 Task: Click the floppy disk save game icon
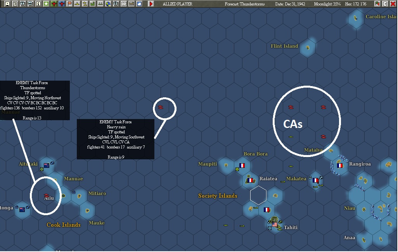(x=7, y=4)
